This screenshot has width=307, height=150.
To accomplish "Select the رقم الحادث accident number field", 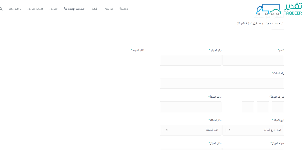I will [x=222, y=83].
